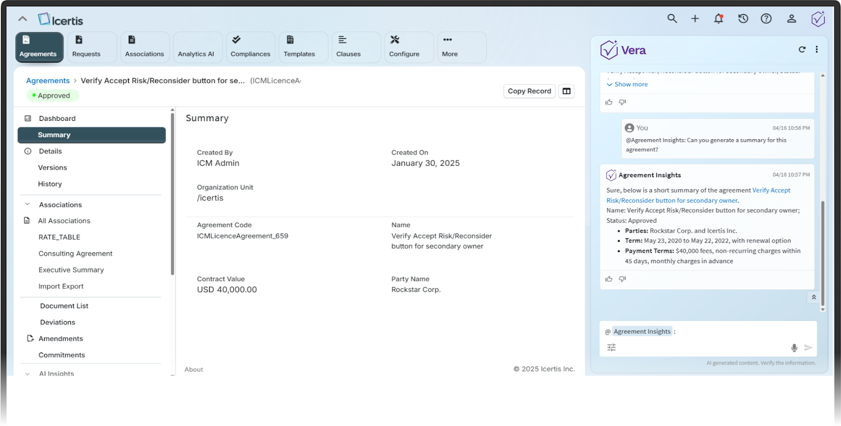The width and height of the screenshot is (841, 426).
Task: Click the ICMLicenceAgreement_659 agreement code
Action: (243, 236)
